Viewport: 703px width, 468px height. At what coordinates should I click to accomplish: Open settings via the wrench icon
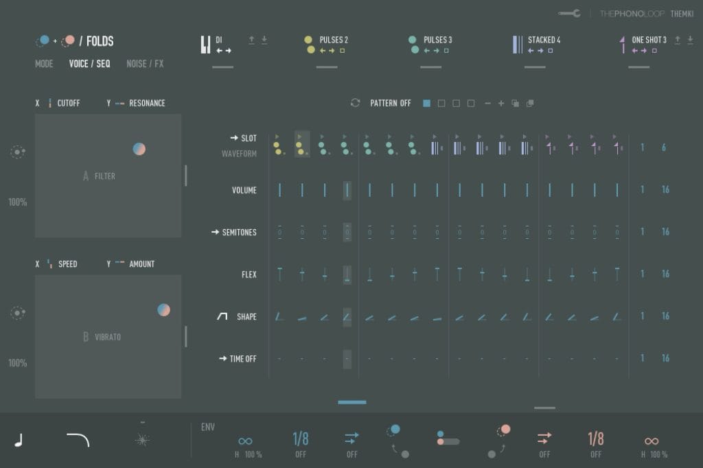[570, 13]
